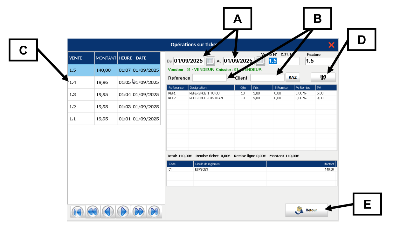Image resolution: width=393 pixels, height=227 pixels.
Task: Jump back several tickets with double-left arrow
Action: 93,211
